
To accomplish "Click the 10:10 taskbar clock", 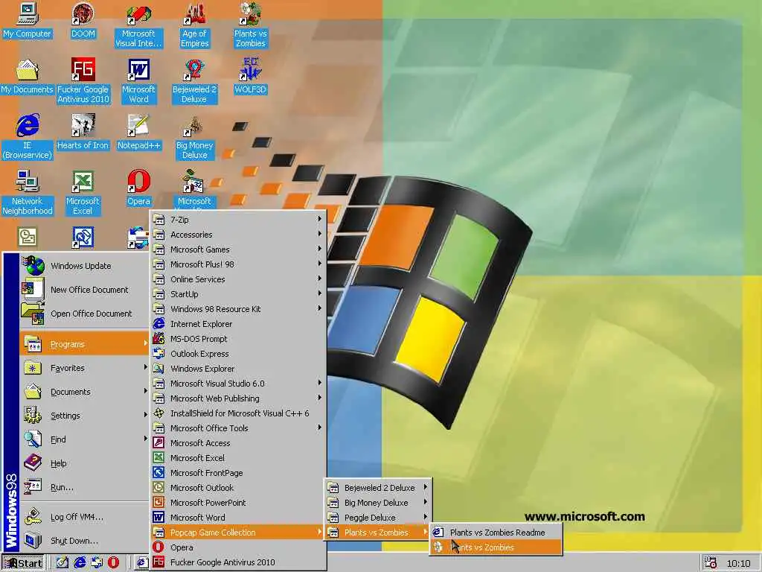I will 738,563.
